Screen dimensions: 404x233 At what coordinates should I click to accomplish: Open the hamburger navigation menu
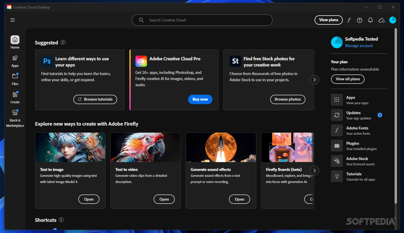[13, 20]
